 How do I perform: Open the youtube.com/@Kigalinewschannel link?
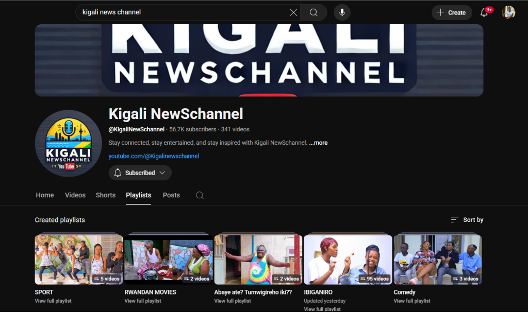click(x=154, y=156)
